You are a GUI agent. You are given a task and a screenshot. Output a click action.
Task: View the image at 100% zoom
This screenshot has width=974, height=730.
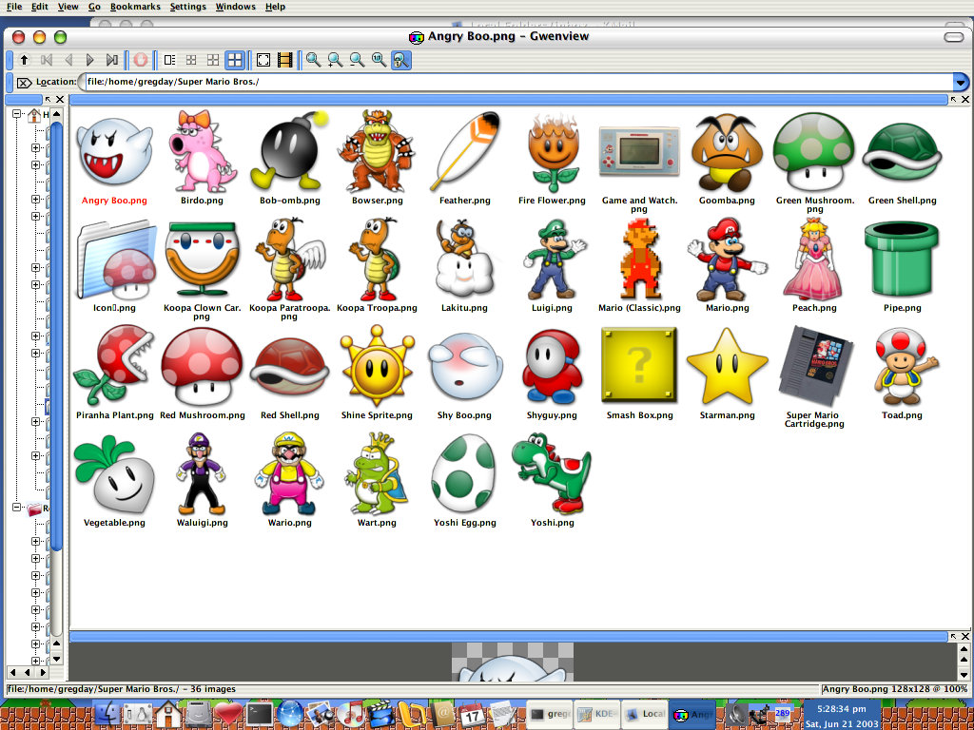378,60
